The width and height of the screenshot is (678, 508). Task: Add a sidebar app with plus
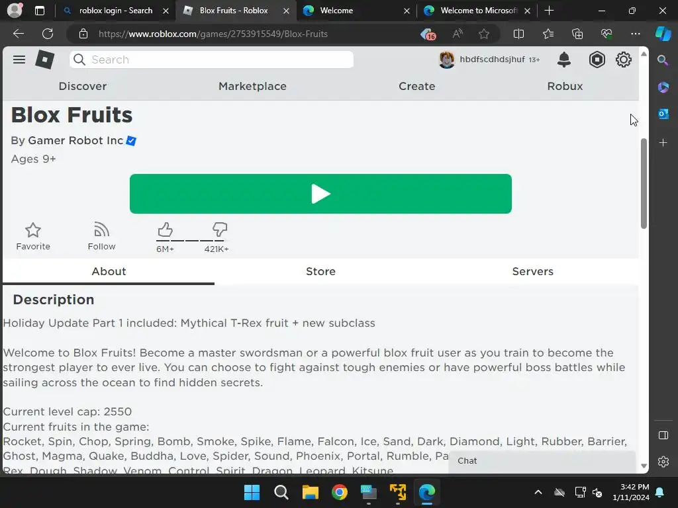point(663,143)
